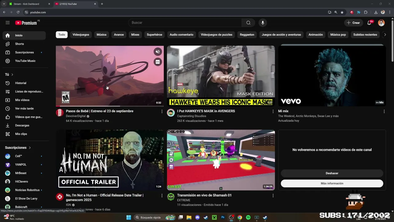Click the Pasos de Bebé preview progress bar
The image size is (394, 222).
(x=110, y=106)
